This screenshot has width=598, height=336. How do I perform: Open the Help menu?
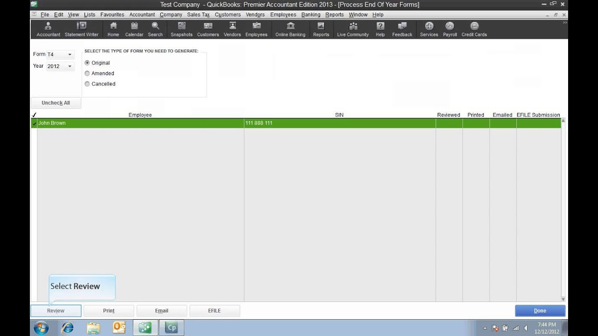(378, 14)
